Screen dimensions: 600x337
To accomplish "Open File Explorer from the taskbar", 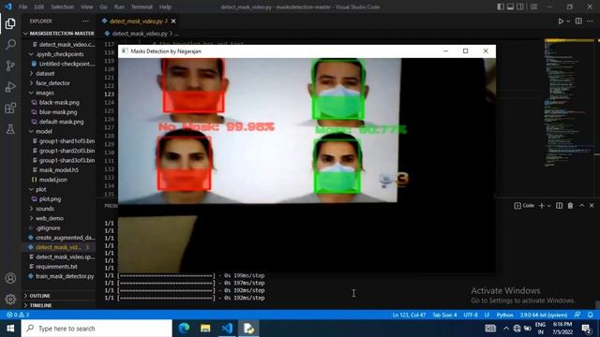I will [205, 329].
